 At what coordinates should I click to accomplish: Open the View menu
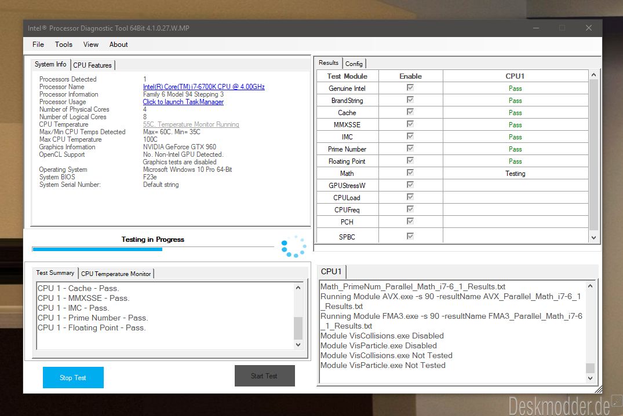click(90, 45)
